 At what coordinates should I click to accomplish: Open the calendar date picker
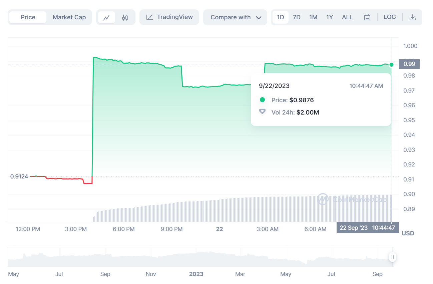click(x=367, y=17)
